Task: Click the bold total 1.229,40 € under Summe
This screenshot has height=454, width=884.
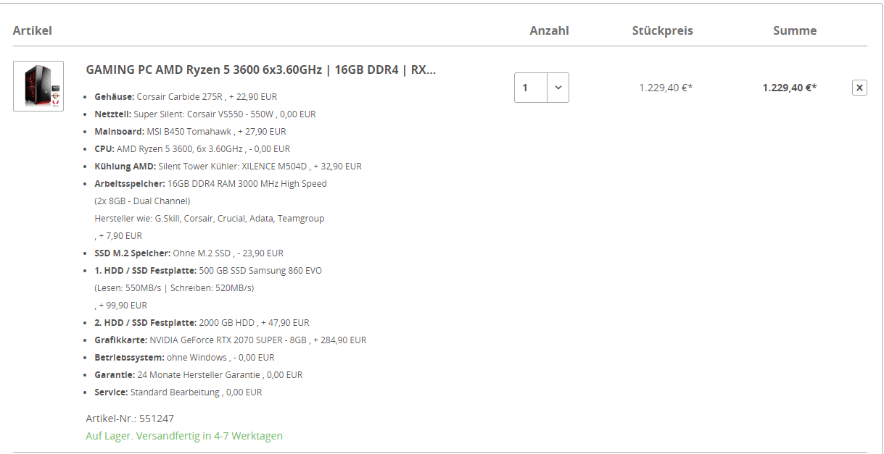Action: pyautogui.click(x=789, y=88)
